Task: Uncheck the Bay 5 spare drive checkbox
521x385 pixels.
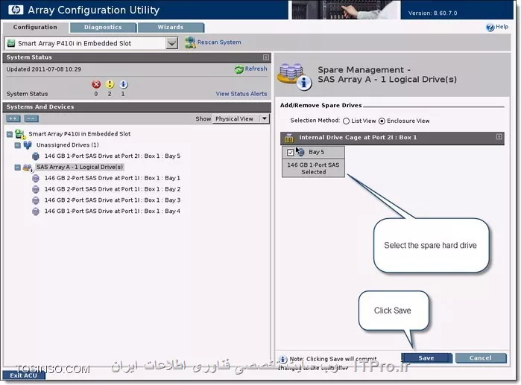Action: pyautogui.click(x=291, y=153)
